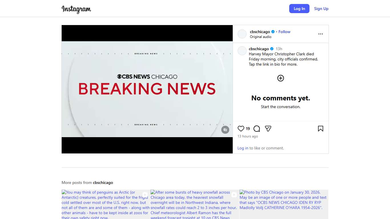390x219 pixels.
Task: Open the three-dots more options menu
Action: (320, 34)
